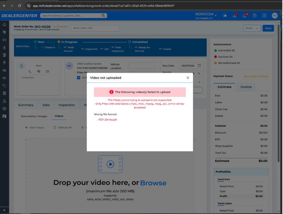Click Refresh All
This screenshot has height=214, width=283.
point(62,127)
